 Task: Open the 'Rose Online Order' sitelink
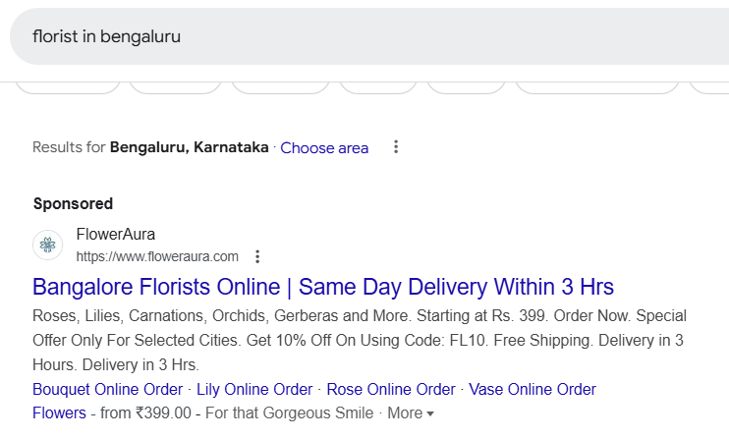point(391,389)
